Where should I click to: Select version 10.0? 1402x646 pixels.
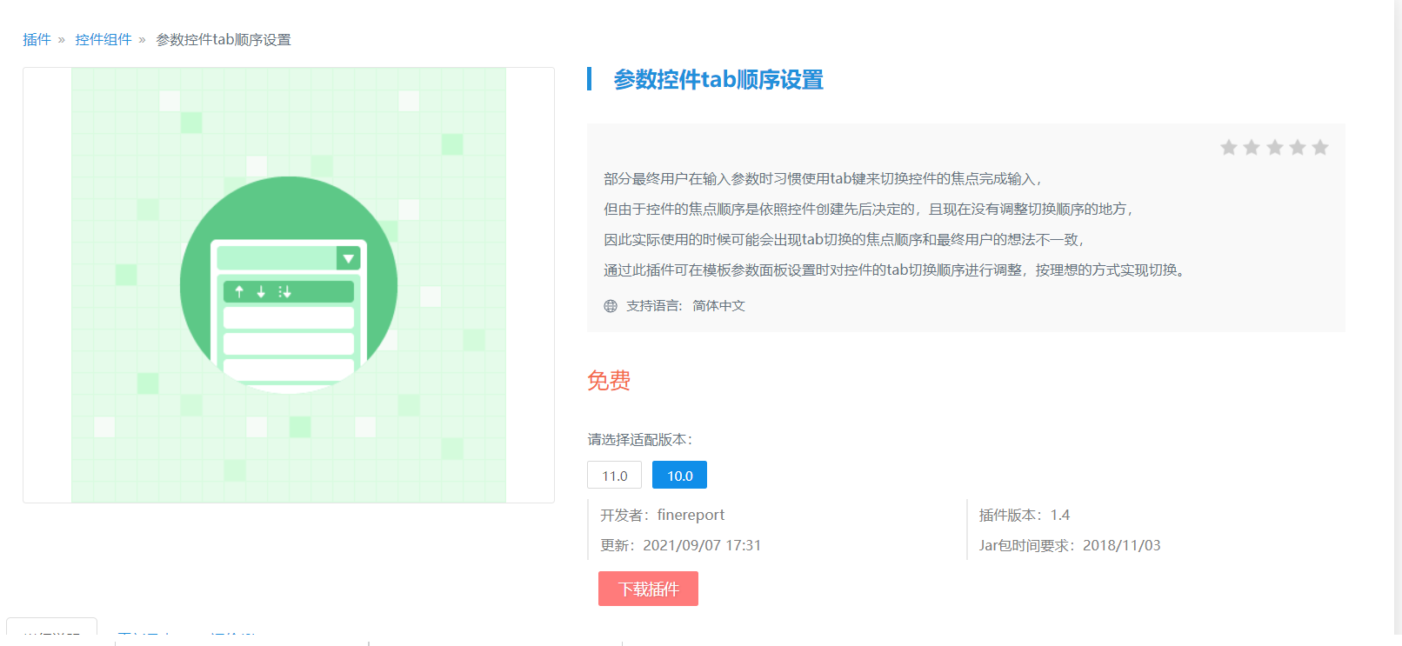(x=679, y=476)
